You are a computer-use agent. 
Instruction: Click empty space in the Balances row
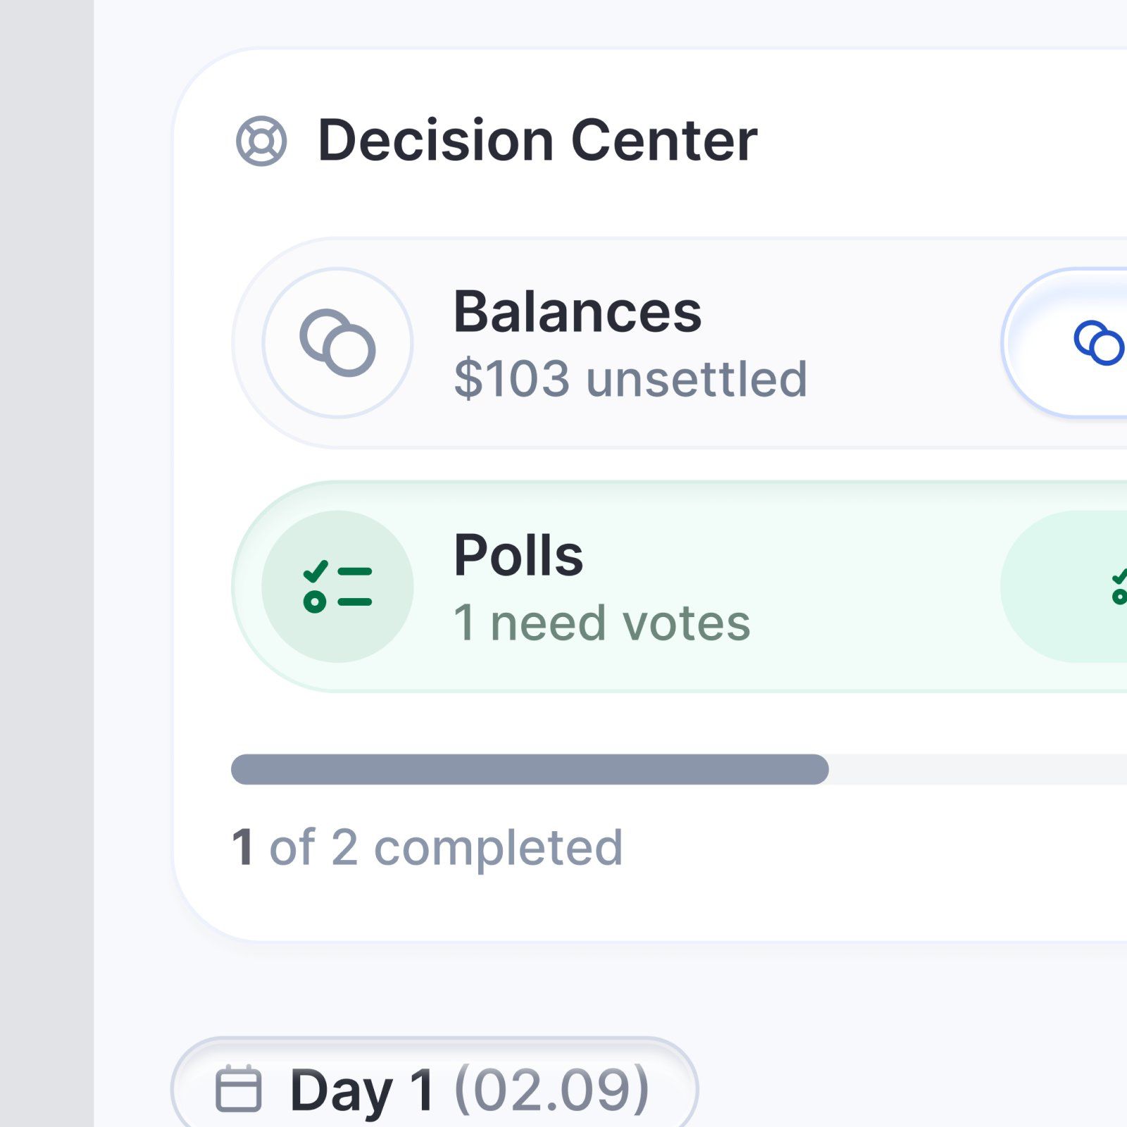point(902,343)
